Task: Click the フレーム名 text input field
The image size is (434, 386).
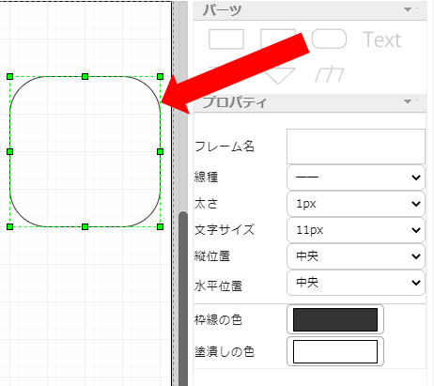Action: click(356, 147)
